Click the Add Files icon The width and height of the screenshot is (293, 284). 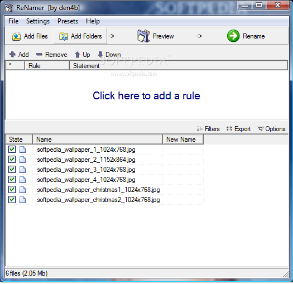(16, 36)
